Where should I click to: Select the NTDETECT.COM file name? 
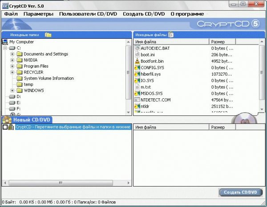[x=156, y=100]
